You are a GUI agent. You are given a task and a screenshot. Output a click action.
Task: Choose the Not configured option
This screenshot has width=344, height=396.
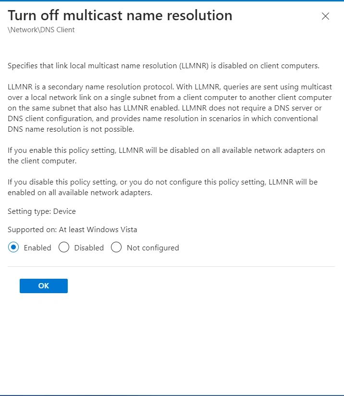(x=116, y=247)
